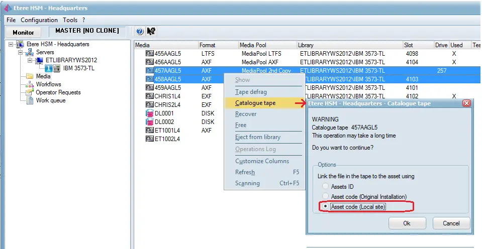Screen dimensions: 482x249
Task: Select the DL0001 disk media icon
Action: (149, 113)
